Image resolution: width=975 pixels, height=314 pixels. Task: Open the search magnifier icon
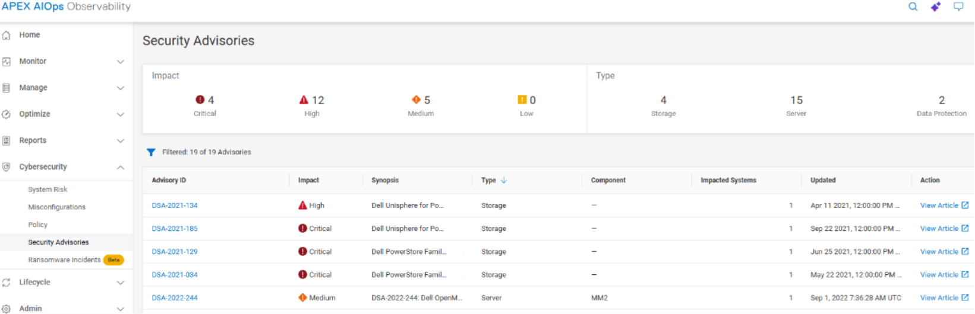coord(913,7)
